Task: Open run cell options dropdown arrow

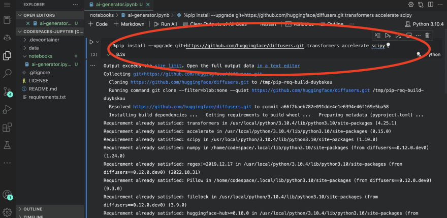Action: pyautogui.click(x=98, y=42)
